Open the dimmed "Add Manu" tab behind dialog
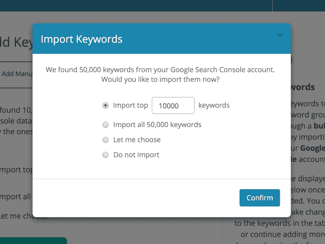This screenshot has height=244, width=325. tap(16, 74)
